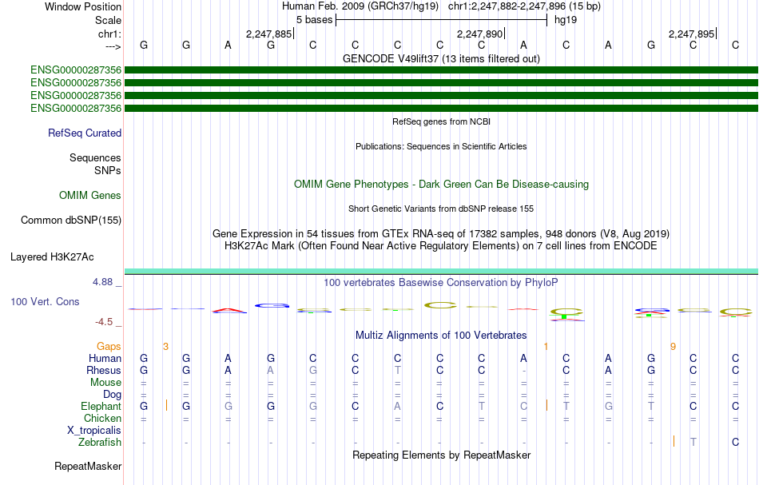Viewport: 759px width, 485px height.
Task: Click the chr1: ruler label
Action: pos(109,34)
